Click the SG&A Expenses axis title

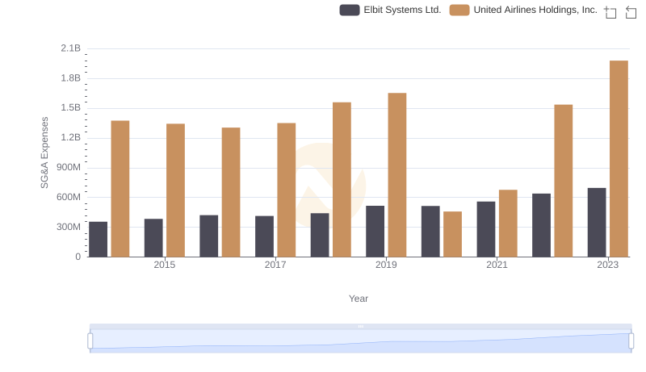pos(44,153)
